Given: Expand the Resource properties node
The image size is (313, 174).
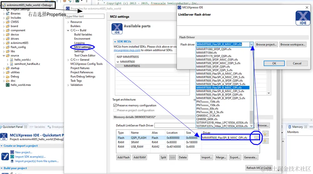Looking at the screenshot, I should click(x=68, y=22).
